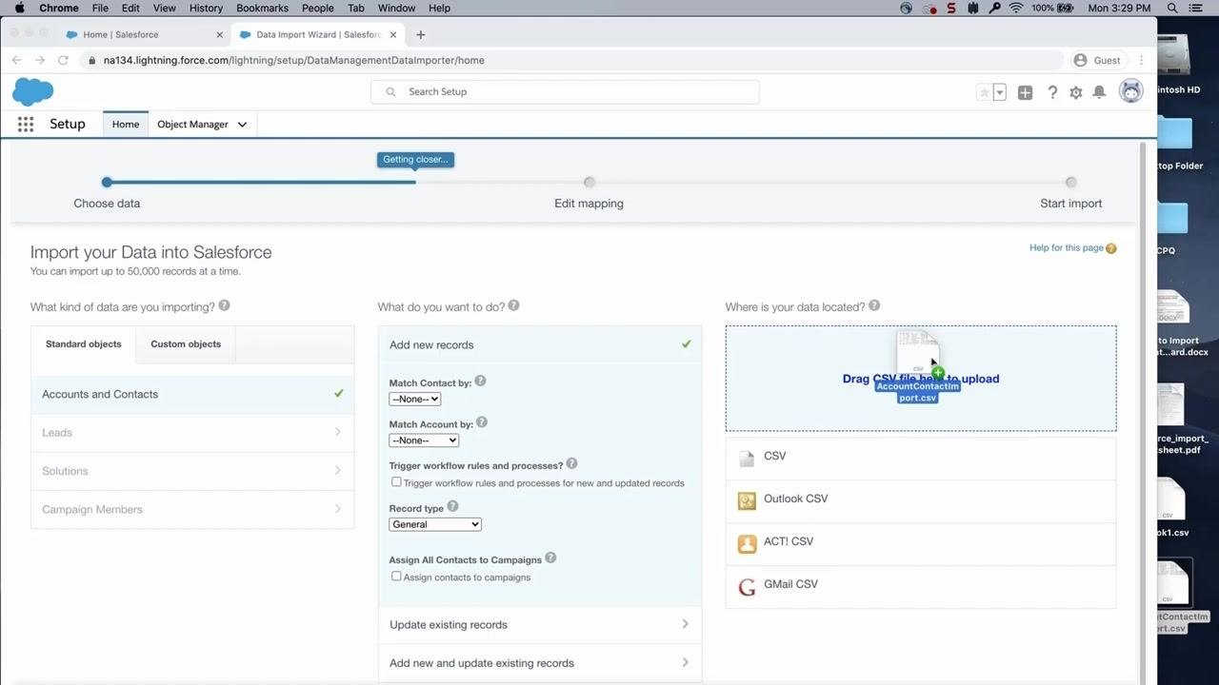Switch to Custom objects tab
The height and width of the screenshot is (685, 1219).
[x=186, y=344]
